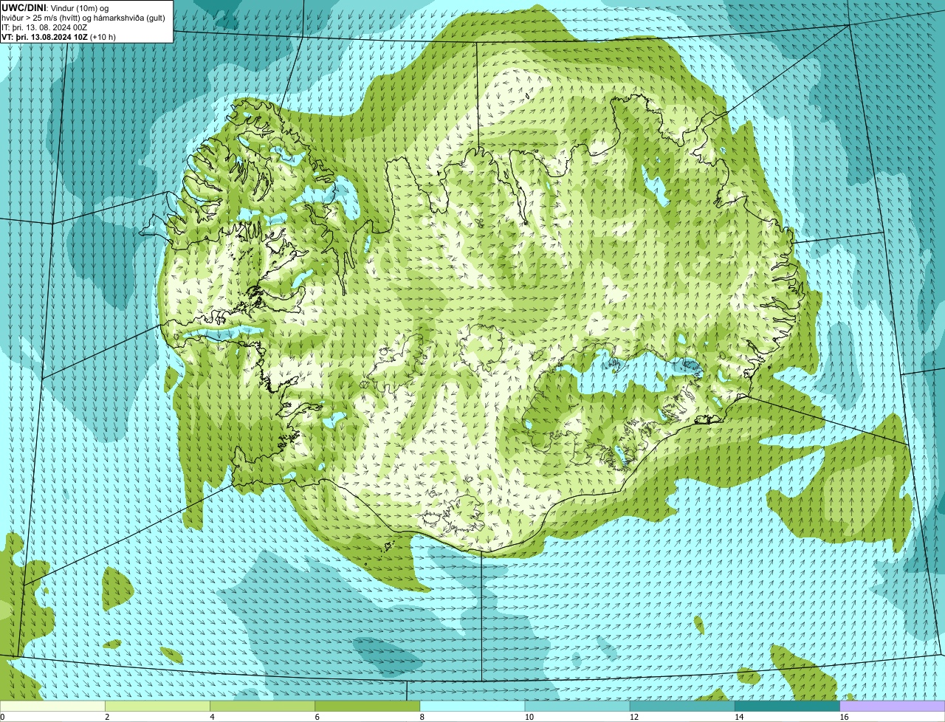Viewport: 945px width, 722px height.
Task: Click the '8' legend scale label
Action: (422, 717)
